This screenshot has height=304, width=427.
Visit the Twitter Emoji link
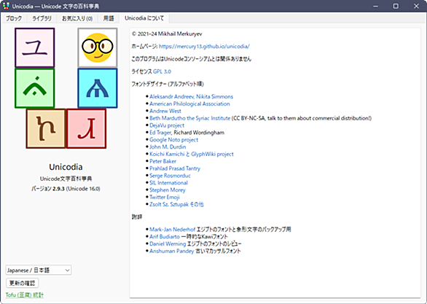[x=165, y=198]
